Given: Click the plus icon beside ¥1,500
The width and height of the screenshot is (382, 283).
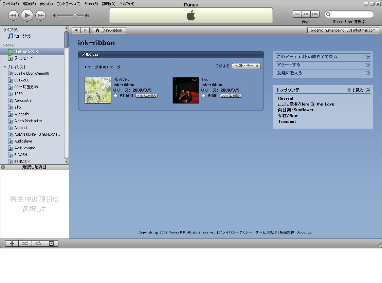Looking at the screenshot, I should (115, 96).
